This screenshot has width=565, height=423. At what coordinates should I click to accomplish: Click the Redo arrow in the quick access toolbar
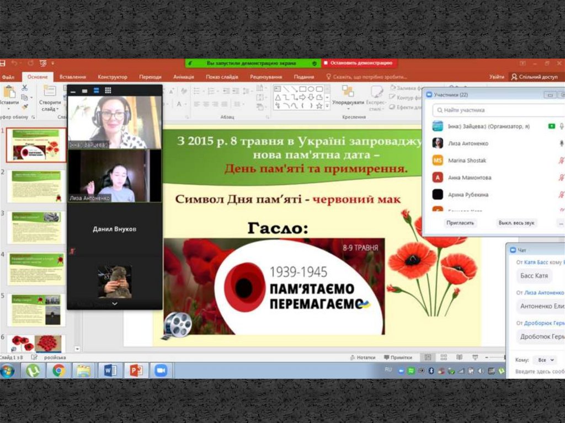tap(31, 63)
